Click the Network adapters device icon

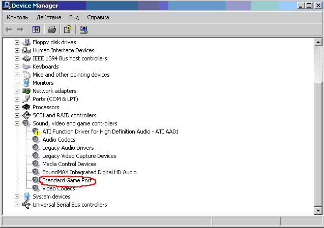26,91
